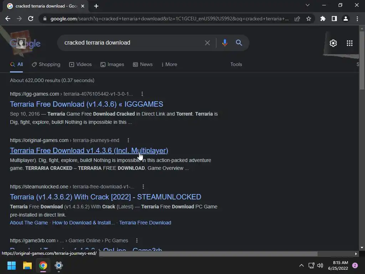Click the vertical scrollbar up arrow
This screenshot has height=274, width=365.
click(x=362, y=28)
